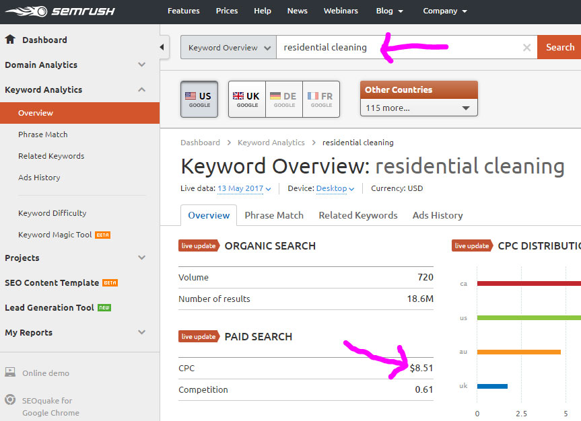Click the CPC value $8.51
Image resolution: width=581 pixels, height=421 pixels.
click(421, 368)
